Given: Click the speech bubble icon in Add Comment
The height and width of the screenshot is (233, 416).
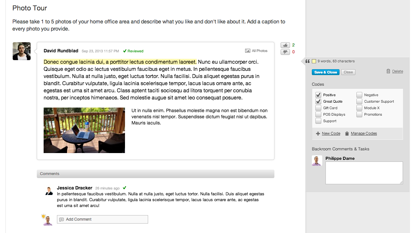Looking at the screenshot, I should [x=62, y=220].
